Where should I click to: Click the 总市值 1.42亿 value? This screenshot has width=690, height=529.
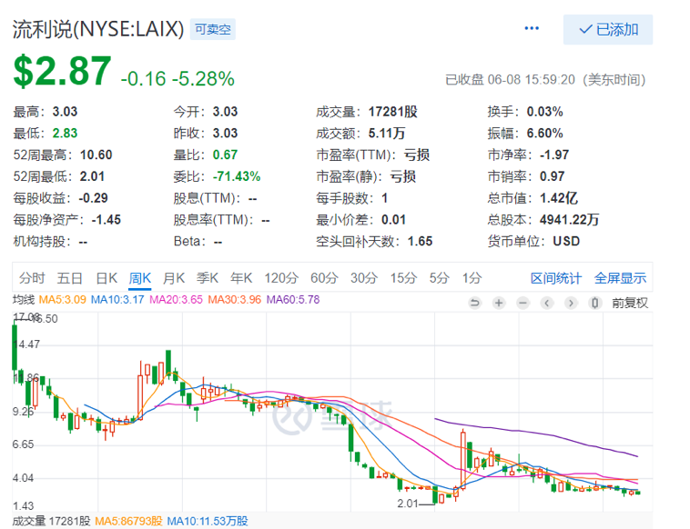(558, 198)
